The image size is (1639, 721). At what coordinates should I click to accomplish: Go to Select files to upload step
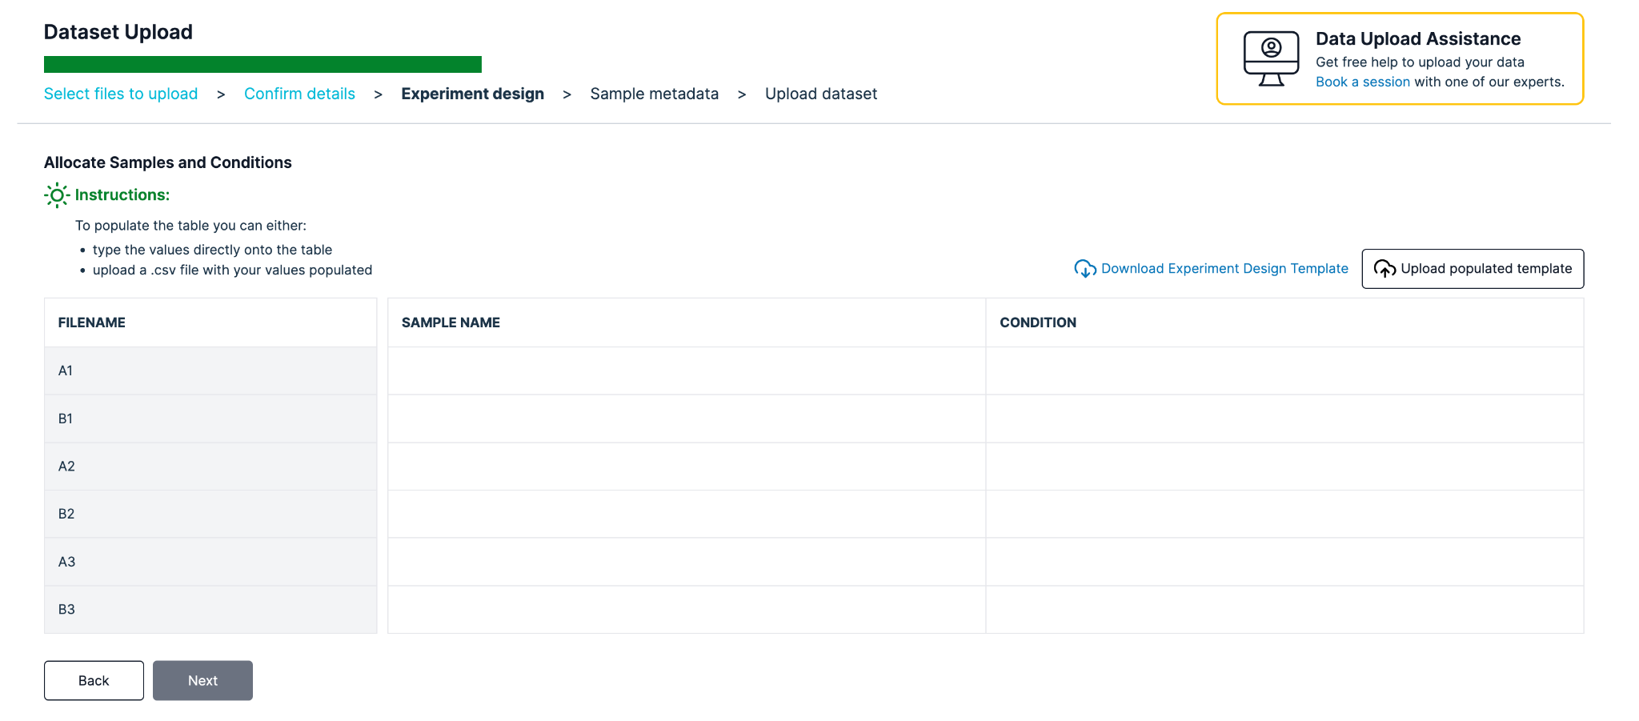click(121, 94)
